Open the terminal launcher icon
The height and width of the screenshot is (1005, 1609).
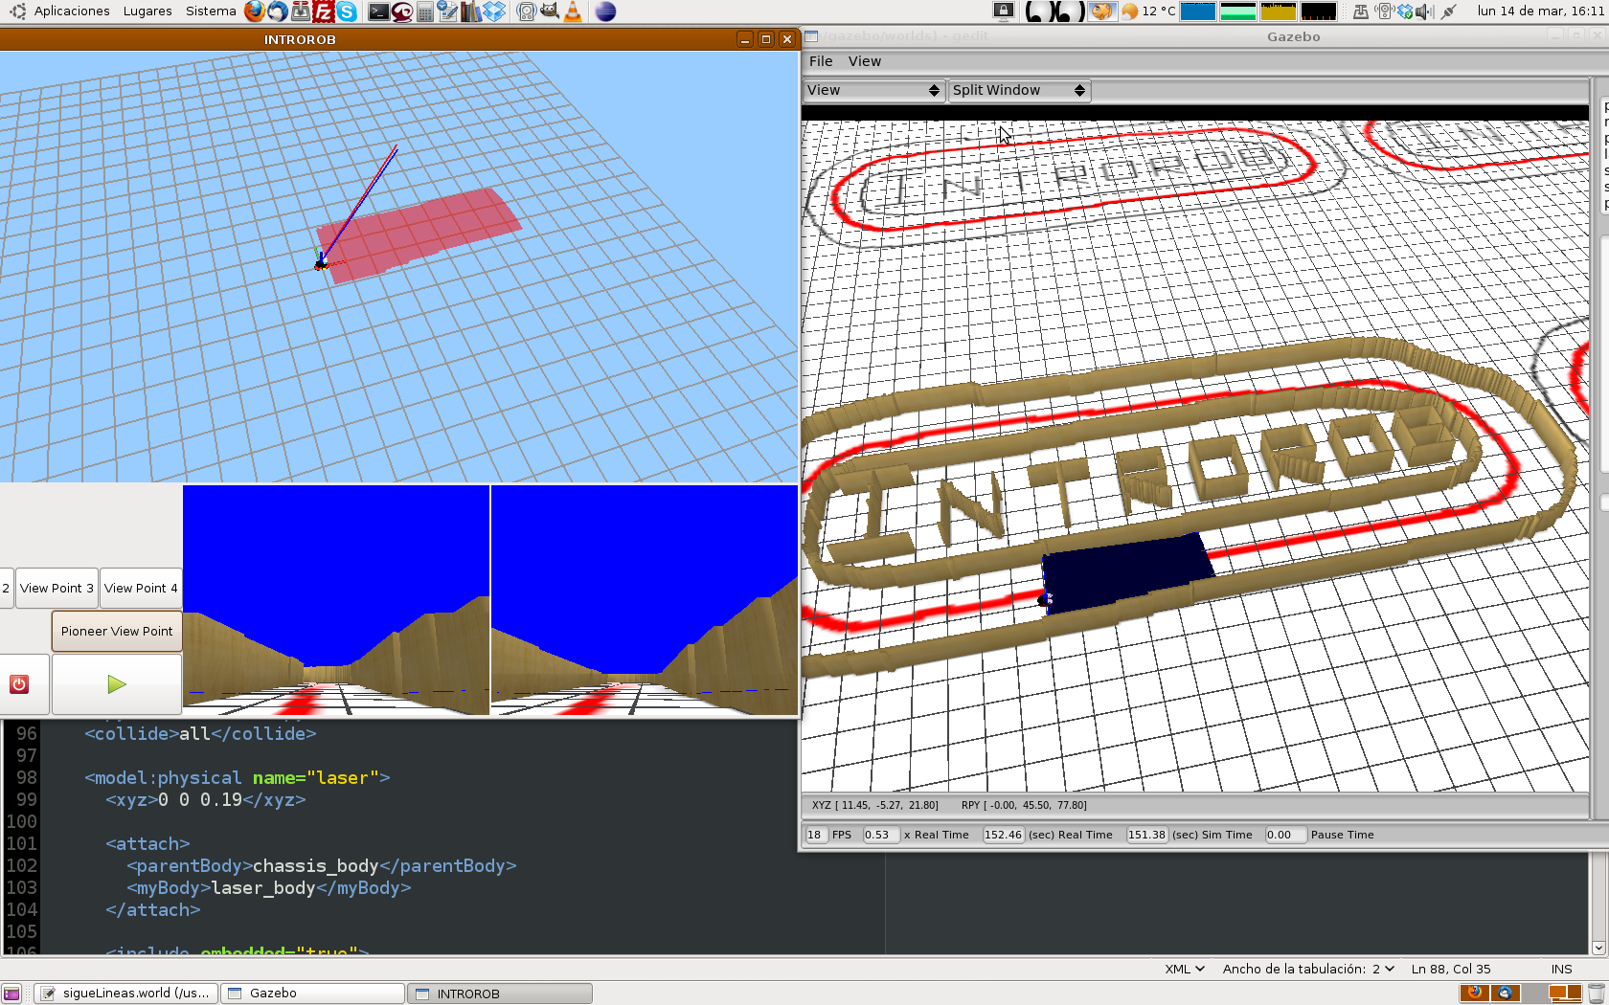click(379, 11)
